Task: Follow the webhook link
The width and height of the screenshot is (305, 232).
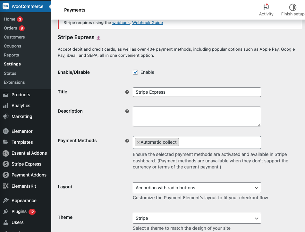Action: coord(121,22)
